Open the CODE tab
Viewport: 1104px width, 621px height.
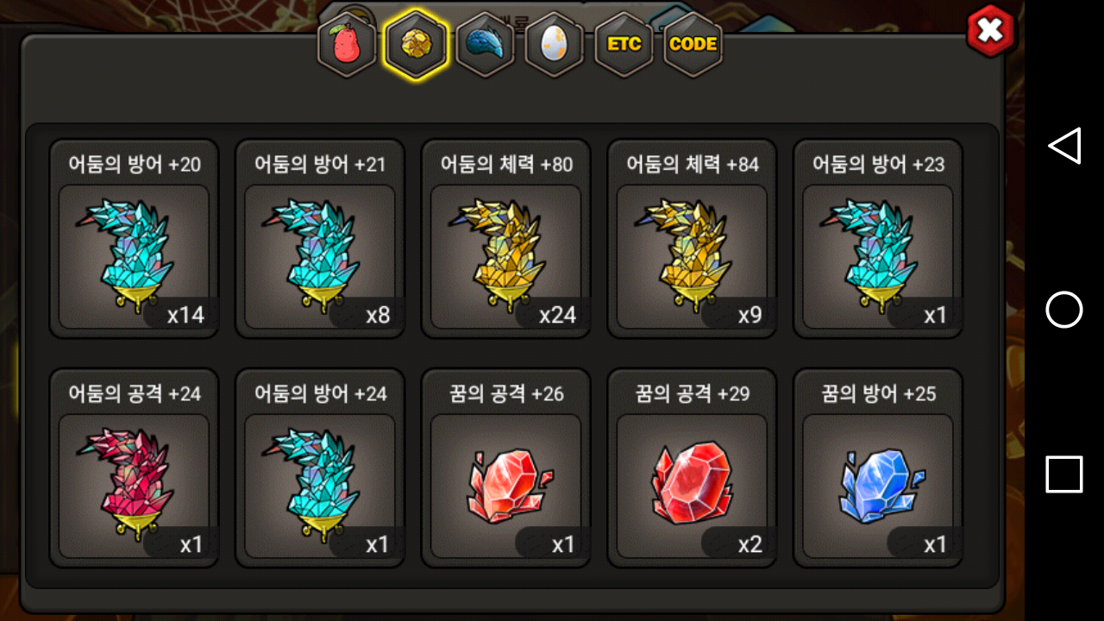(693, 45)
